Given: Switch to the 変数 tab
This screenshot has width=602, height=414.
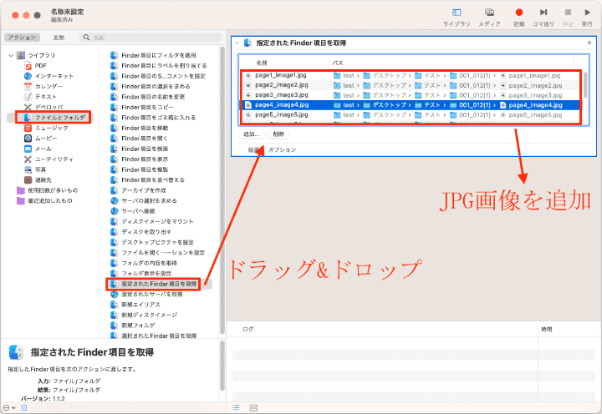Looking at the screenshot, I should click(59, 38).
